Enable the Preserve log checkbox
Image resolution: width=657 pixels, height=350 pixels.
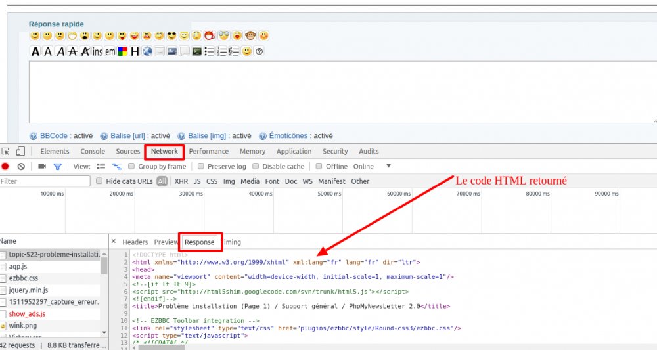(202, 167)
